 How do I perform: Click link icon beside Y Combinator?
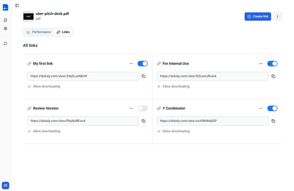(159, 109)
